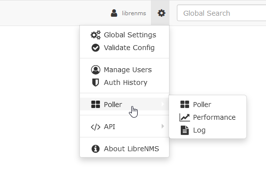Click the Poller grid icon in submenu
The image size is (266, 188).
click(185, 105)
